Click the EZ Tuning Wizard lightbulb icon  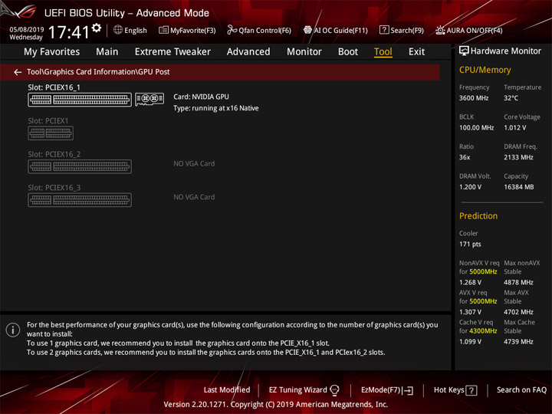coord(334,390)
